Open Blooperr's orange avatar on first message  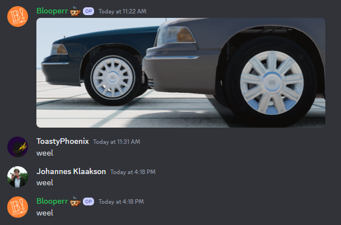(x=17, y=17)
